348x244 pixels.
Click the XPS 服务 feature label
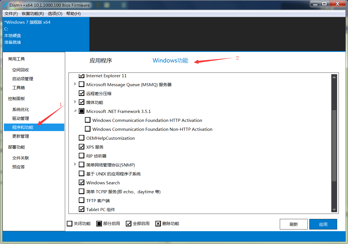point(95,147)
